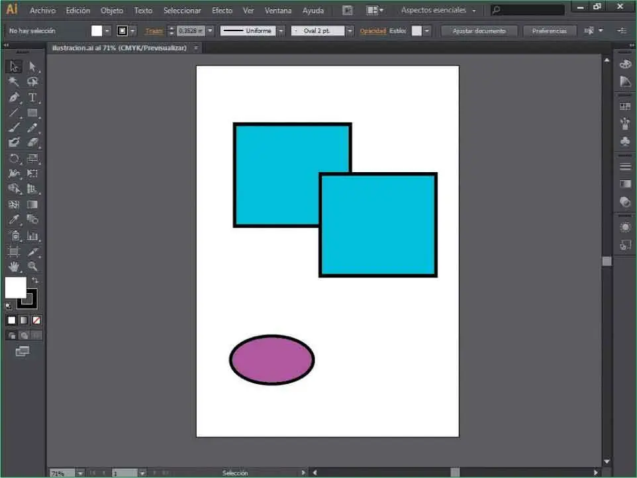Select the Free Transform tool
Image resolution: width=637 pixels, height=478 pixels.
pos(32,174)
